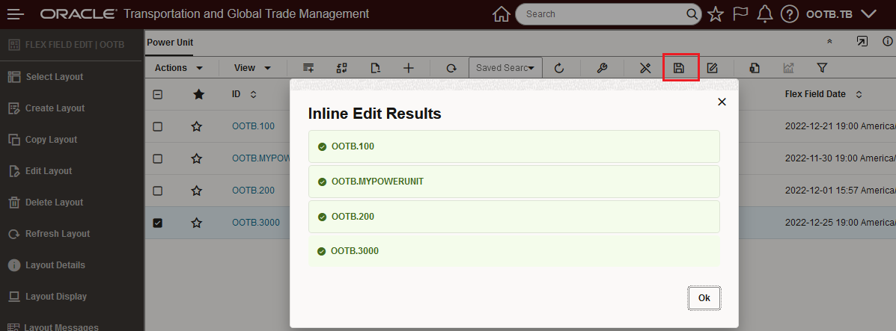Open the notifications bell

tap(764, 14)
